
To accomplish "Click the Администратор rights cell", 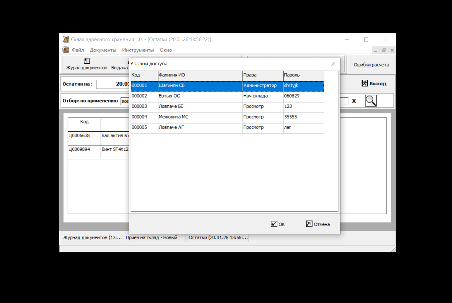I will coord(263,86).
